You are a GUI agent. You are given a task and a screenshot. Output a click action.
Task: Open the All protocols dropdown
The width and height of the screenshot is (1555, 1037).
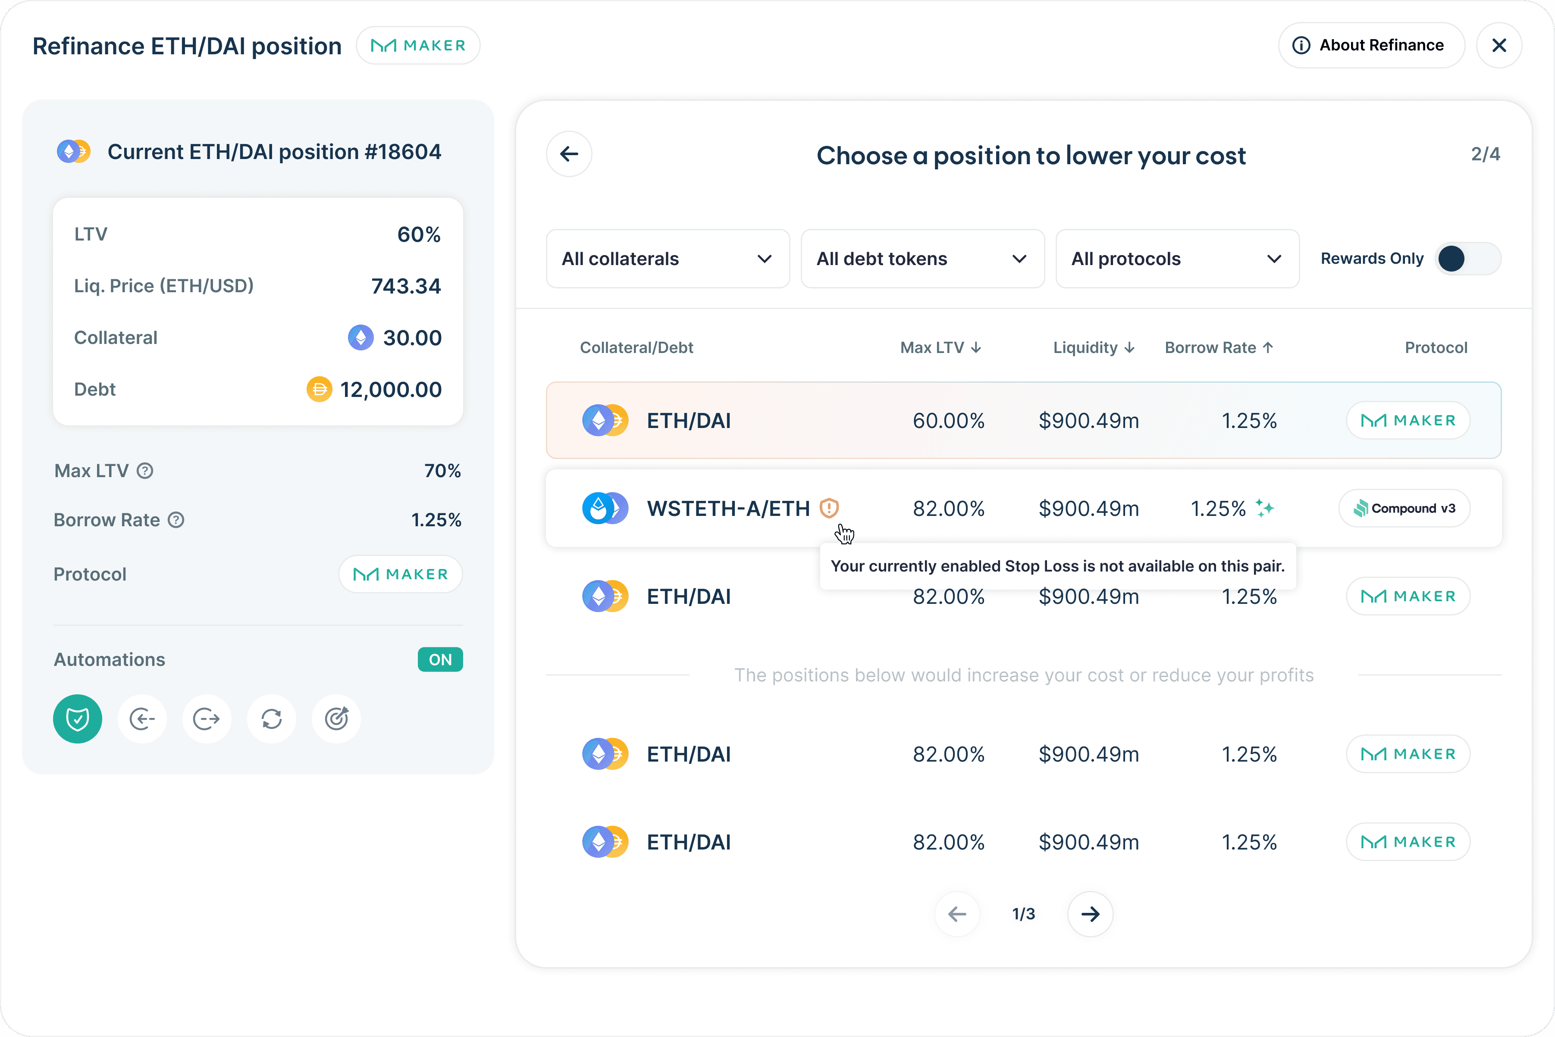coord(1176,259)
